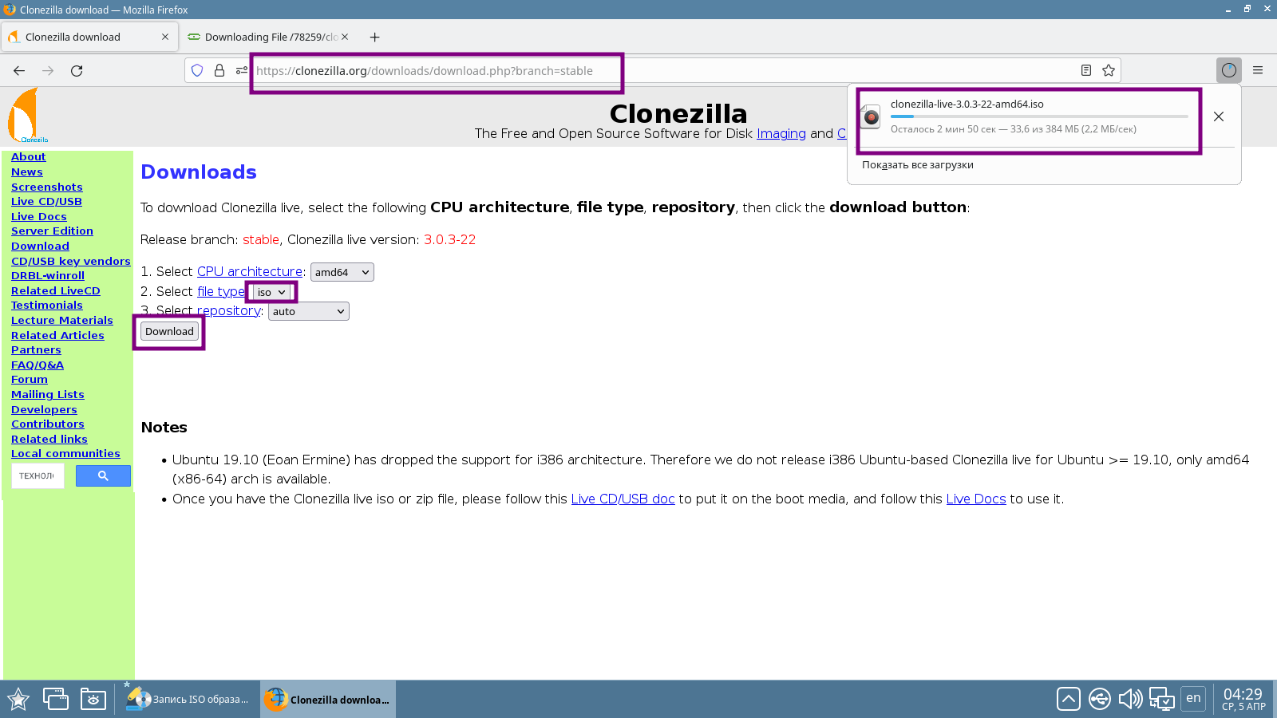The width and height of the screenshot is (1277, 718).
Task: Click the en keyboard layout indicator
Action: 1193,698
